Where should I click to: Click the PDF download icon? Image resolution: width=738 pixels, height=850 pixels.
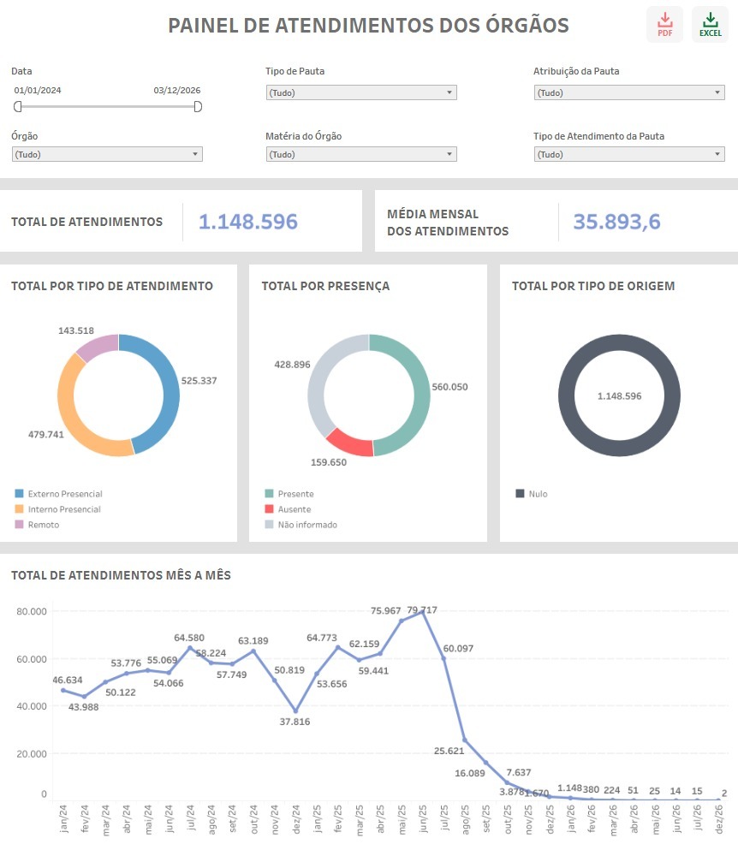664,24
